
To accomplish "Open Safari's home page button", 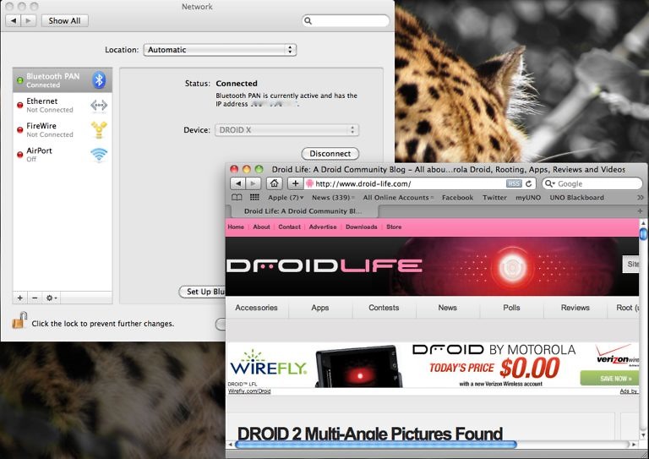I will [275, 183].
